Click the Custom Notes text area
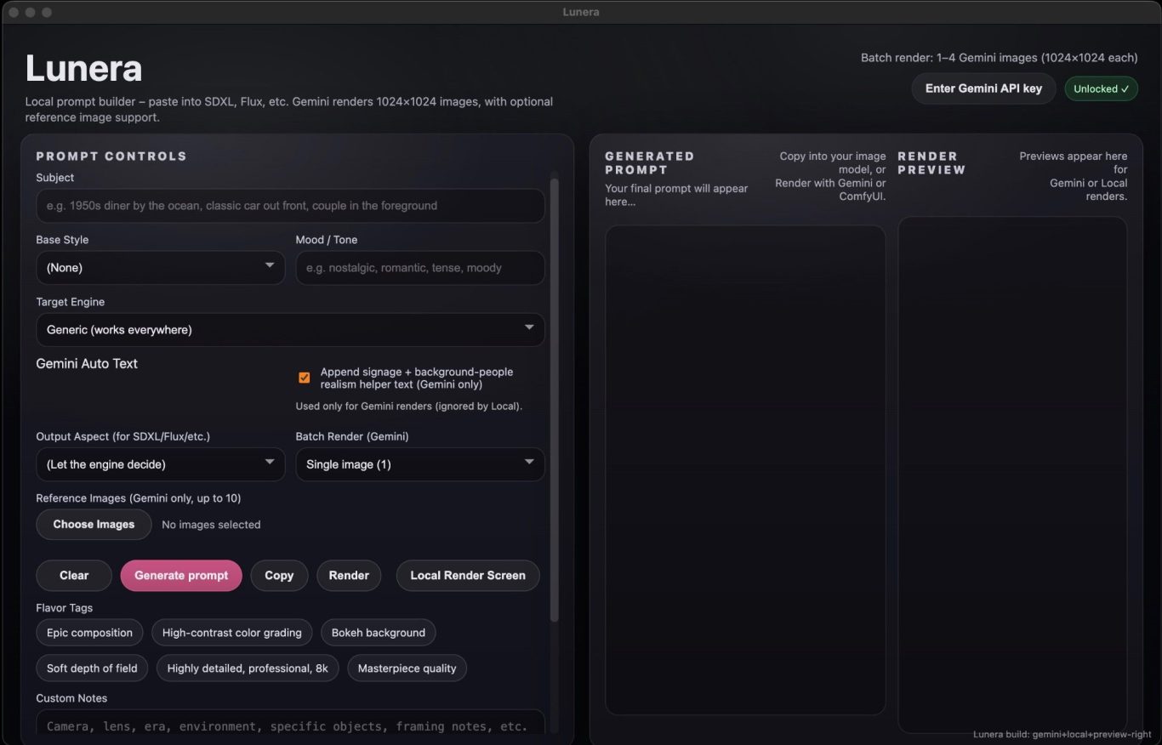This screenshot has height=745, width=1162. [290, 725]
